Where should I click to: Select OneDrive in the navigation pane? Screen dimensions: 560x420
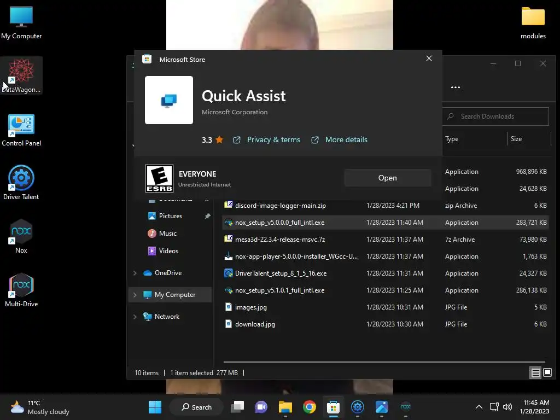(x=168, y=273)
